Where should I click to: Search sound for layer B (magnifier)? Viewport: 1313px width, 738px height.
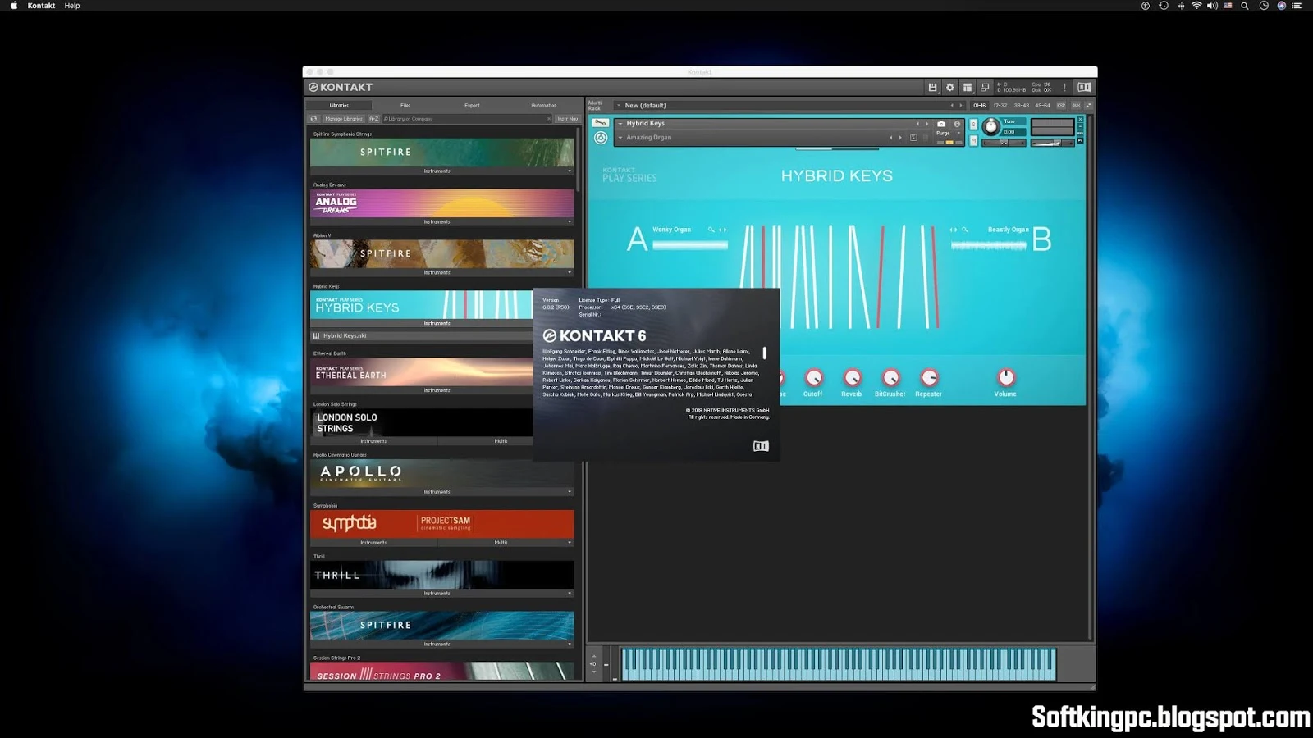[x=965, y=230]
